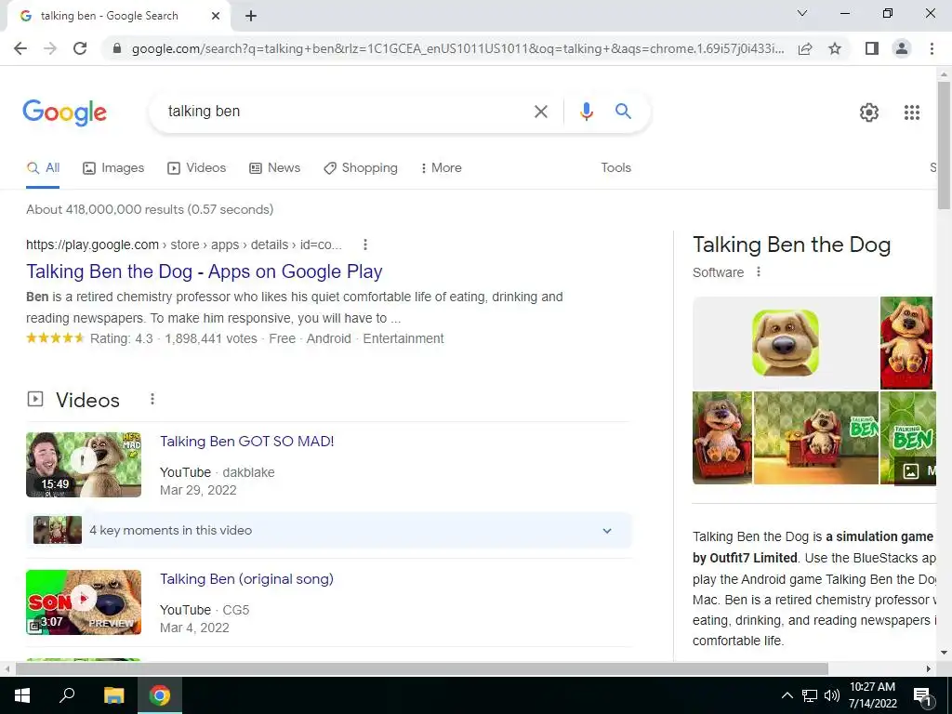This screenshot has height=714, width=952.
Task: Click the YouTube · dakblake source text
Action: (217, 472)
